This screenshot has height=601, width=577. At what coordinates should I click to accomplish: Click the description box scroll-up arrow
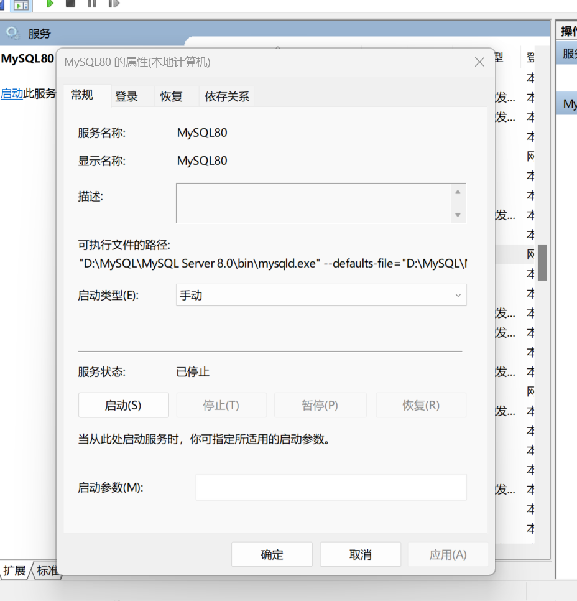pyautogui.click(x=458, y=192)
